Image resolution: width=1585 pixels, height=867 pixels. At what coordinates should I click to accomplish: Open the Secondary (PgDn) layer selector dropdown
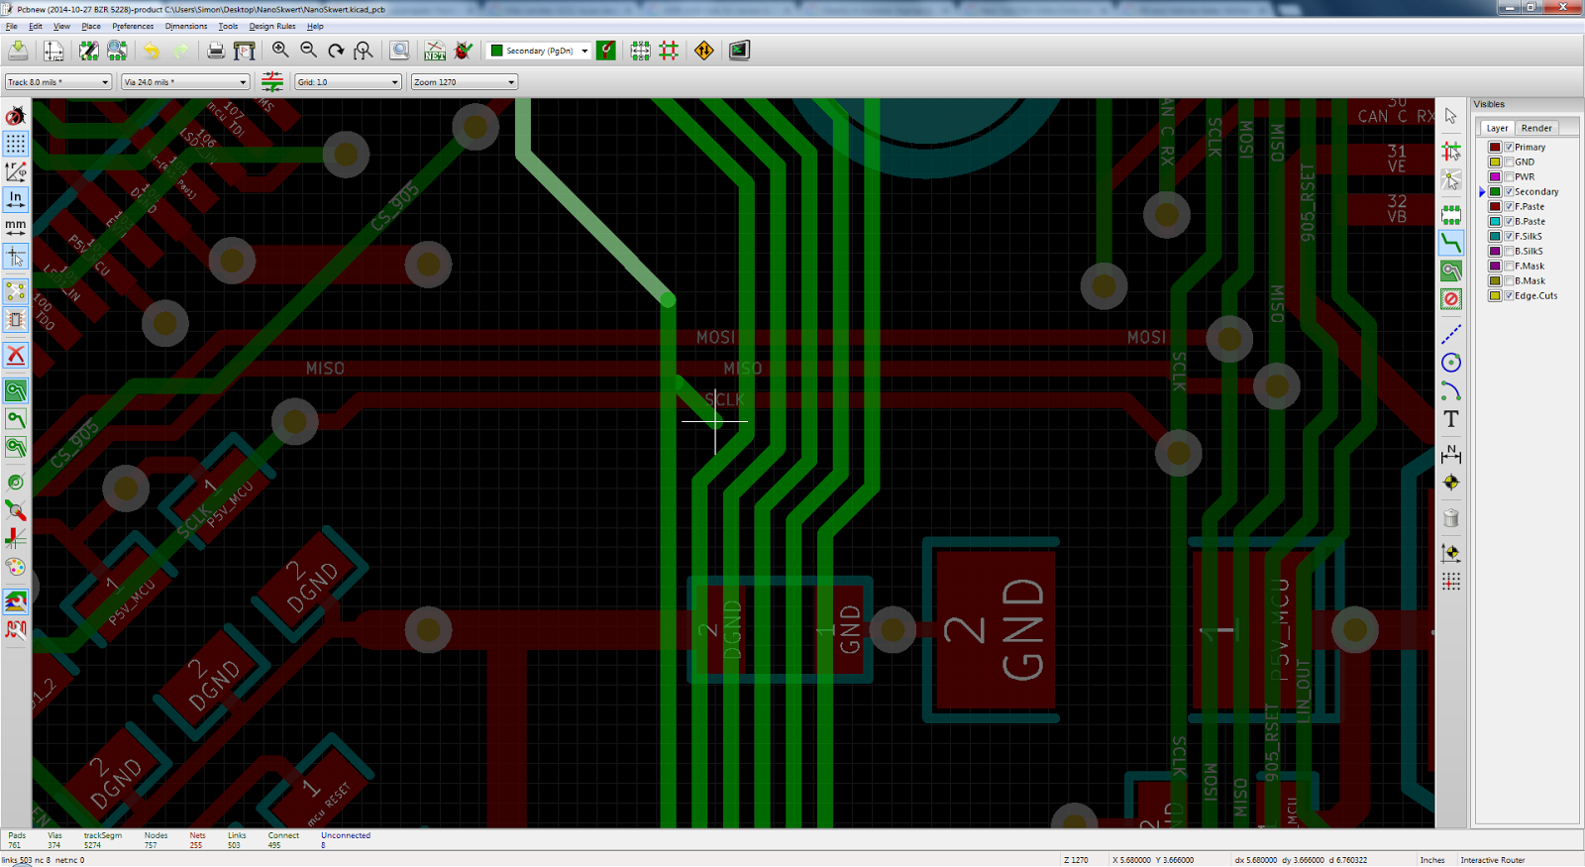540,51
